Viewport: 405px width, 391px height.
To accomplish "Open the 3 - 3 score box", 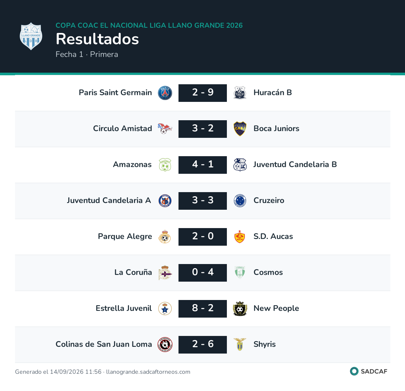I will pos(203,201).
